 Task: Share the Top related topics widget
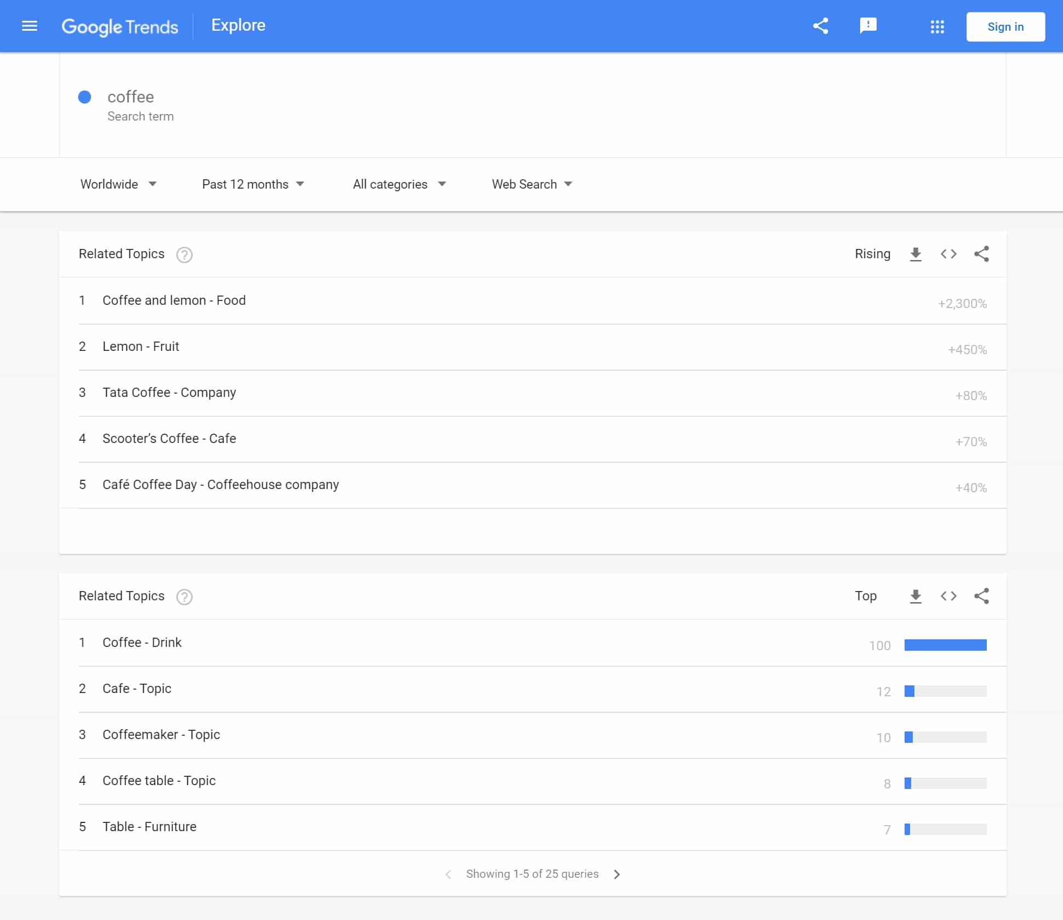pos(981,596)
